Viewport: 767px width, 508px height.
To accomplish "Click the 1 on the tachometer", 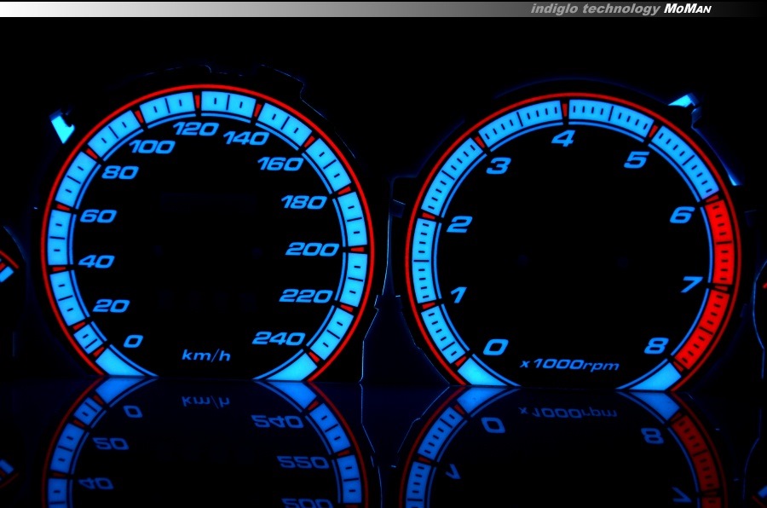I will click(458, 295).
